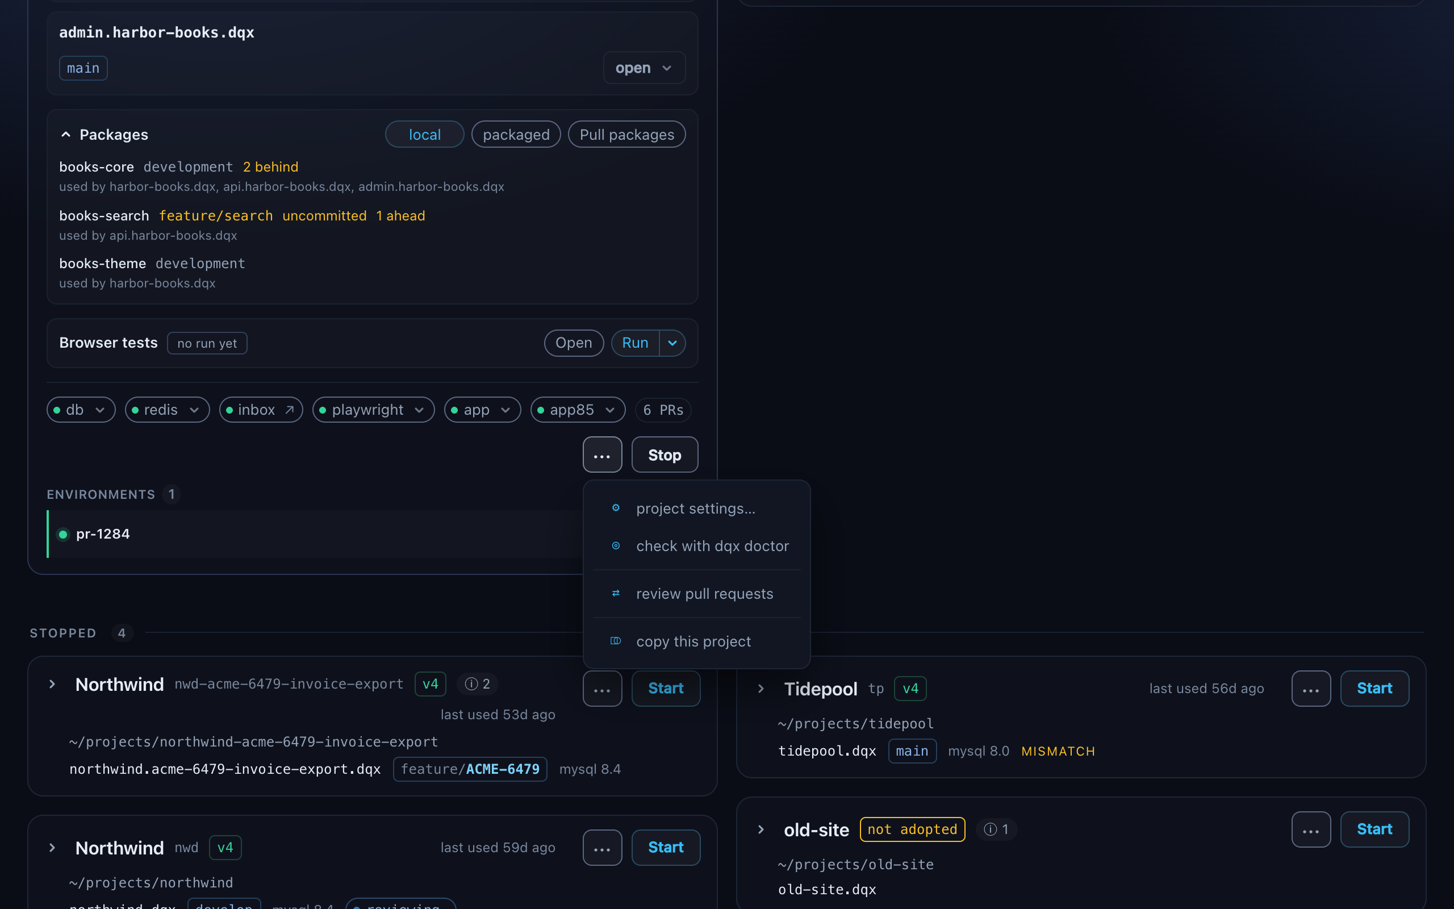Click info badge 2 on Northwind invoice-export
The height and width of the screenshot is (909, 1454).
pyautogui.click(x=478, y=684)
